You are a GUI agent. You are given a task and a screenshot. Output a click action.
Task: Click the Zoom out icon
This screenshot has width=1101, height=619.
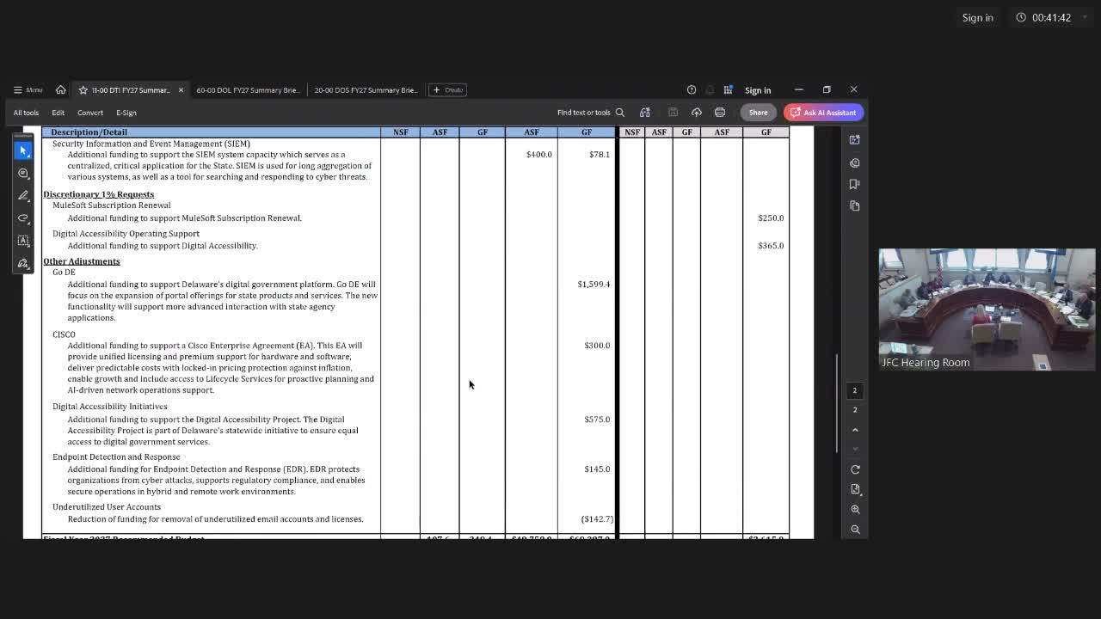click(855, 530)
